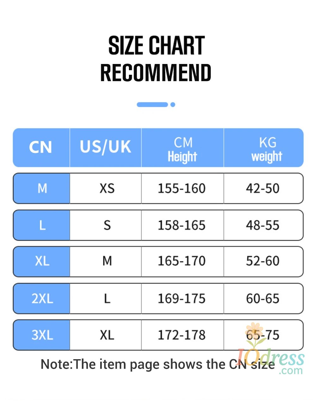The image size is (316, 401).
Task: Click the KG weight column header
Action: (x=267, y=149)
